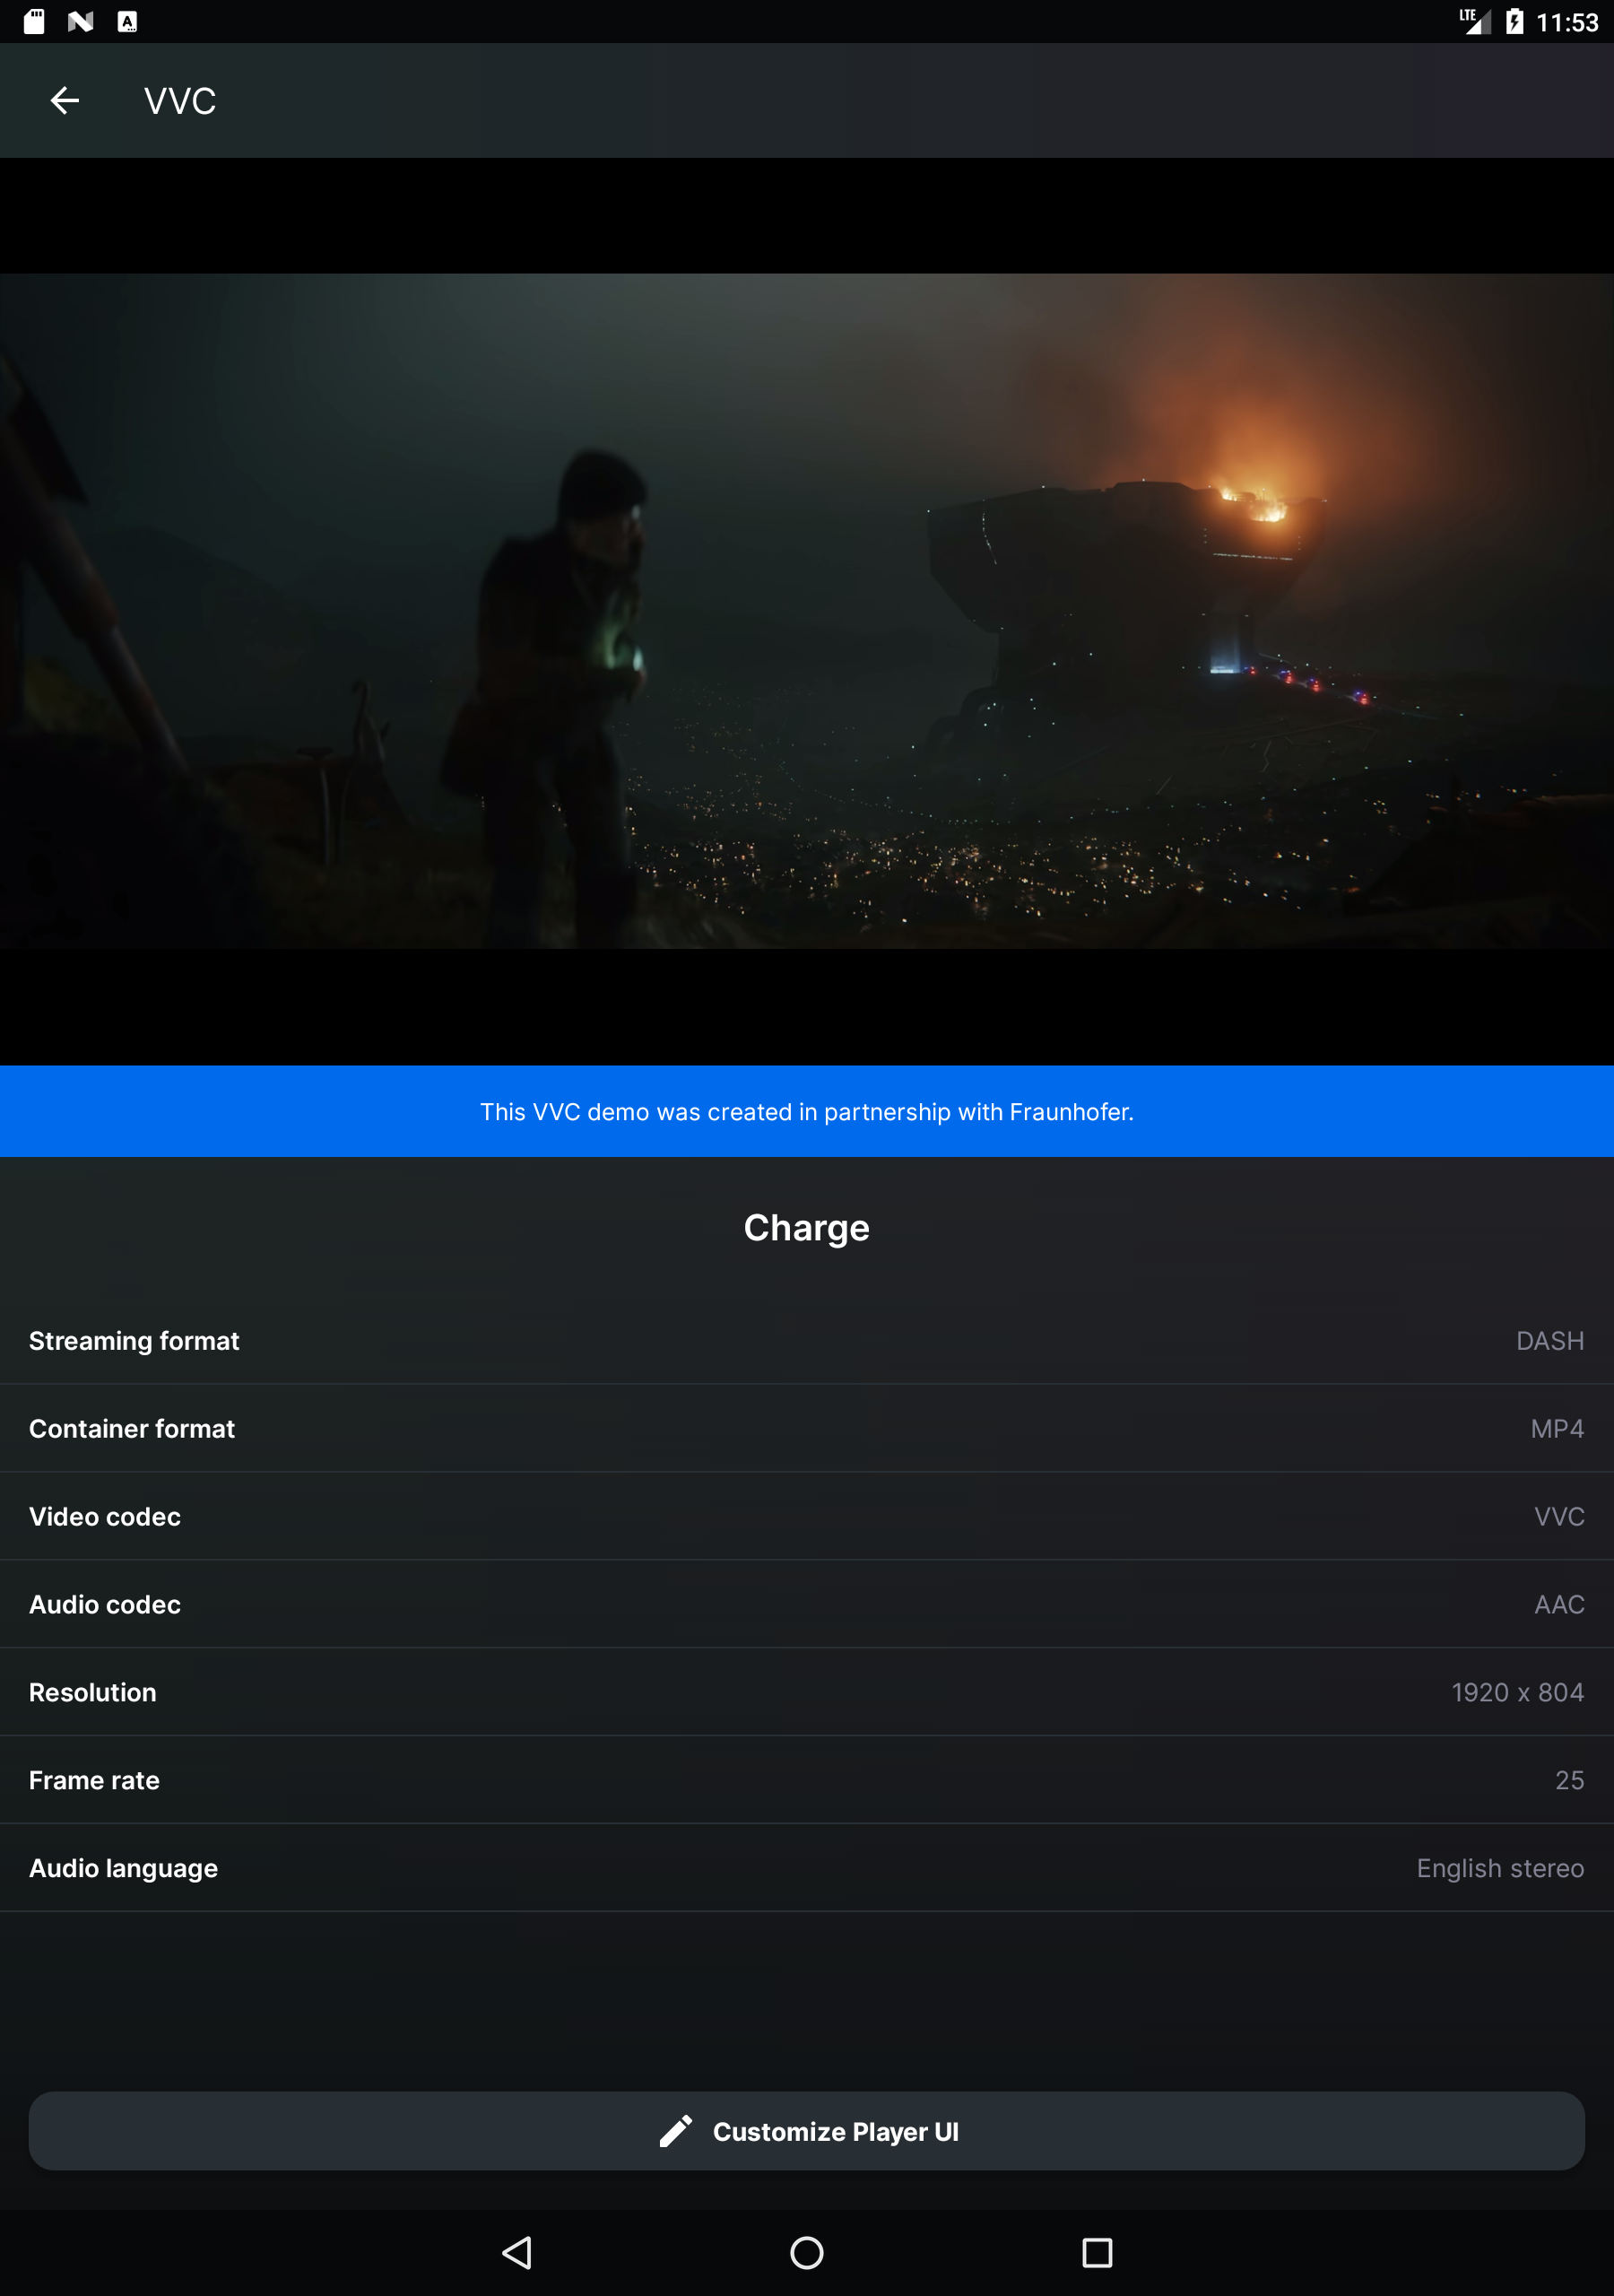The image size is (1614, 2296).
Task: Tap the VVC page title
Action: pyautogui.click(x=180, y=101)
